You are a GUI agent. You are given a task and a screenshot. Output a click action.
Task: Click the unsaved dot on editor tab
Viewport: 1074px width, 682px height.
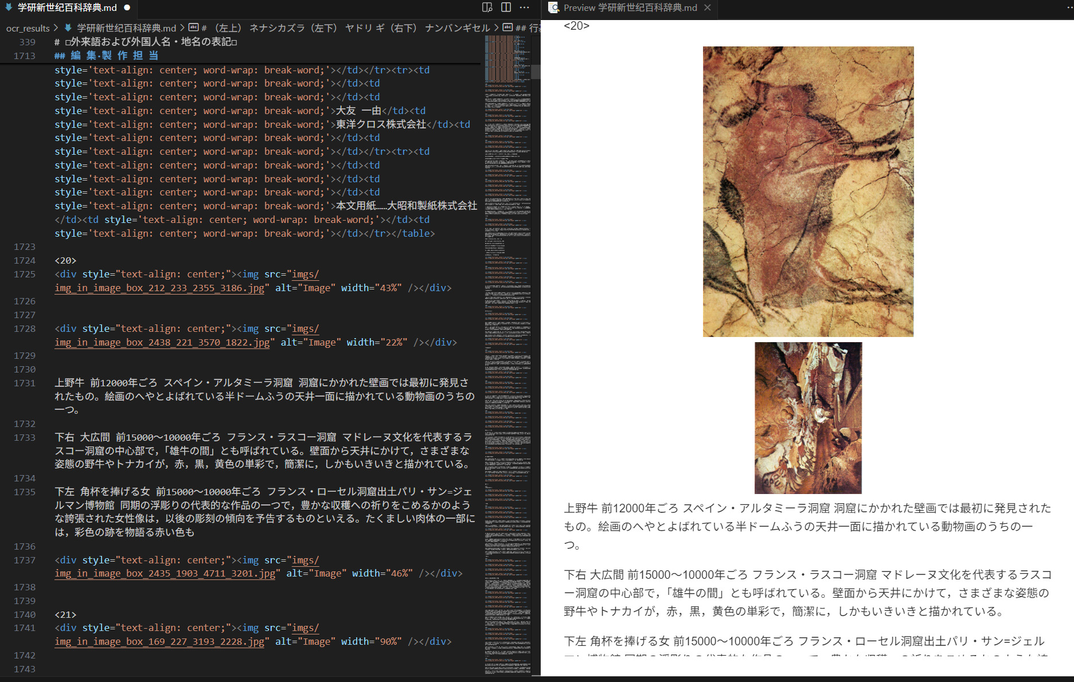(x=127, y=7)
